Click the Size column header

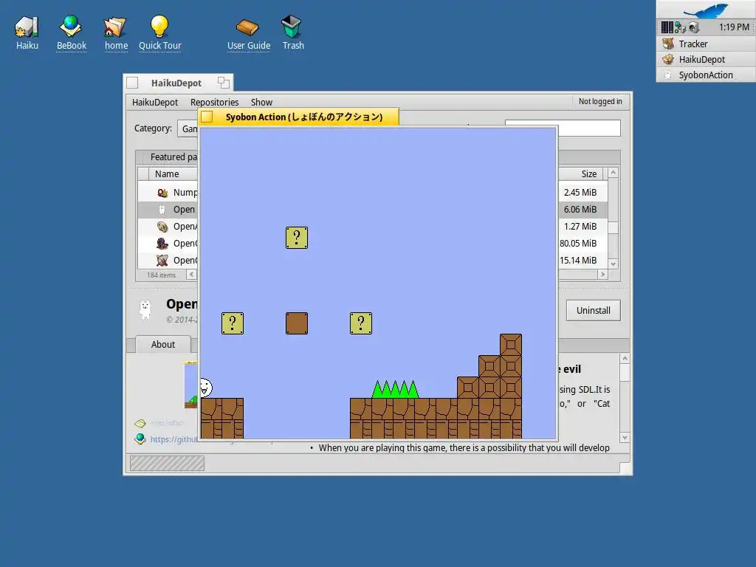pos(581,174)
